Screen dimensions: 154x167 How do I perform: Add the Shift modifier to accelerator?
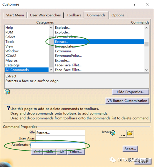[x=49, y=152]
